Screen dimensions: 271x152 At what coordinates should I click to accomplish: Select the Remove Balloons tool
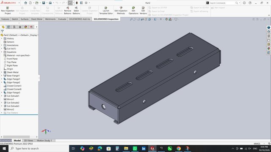(x=68, y=11)
